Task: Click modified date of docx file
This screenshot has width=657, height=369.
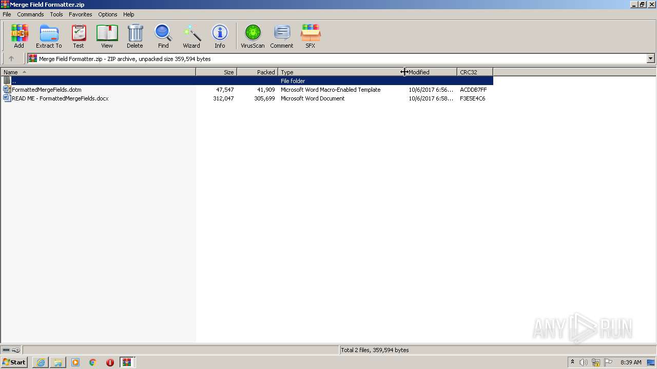Action: point(431,98)
